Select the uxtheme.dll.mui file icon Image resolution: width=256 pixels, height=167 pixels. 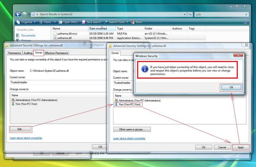pos(55,33)
